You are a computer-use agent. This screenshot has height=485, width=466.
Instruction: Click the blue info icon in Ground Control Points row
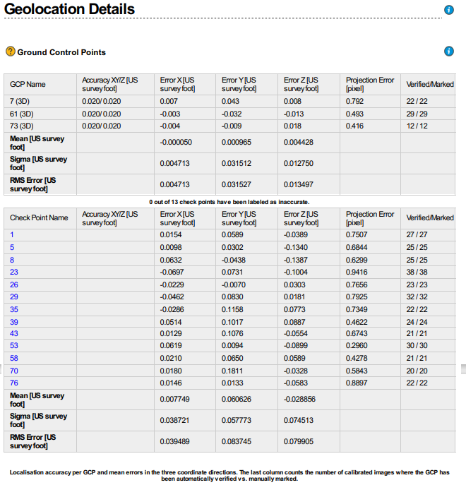coord(448,52)
